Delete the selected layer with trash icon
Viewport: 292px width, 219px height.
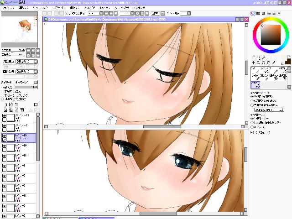(22, 109)
